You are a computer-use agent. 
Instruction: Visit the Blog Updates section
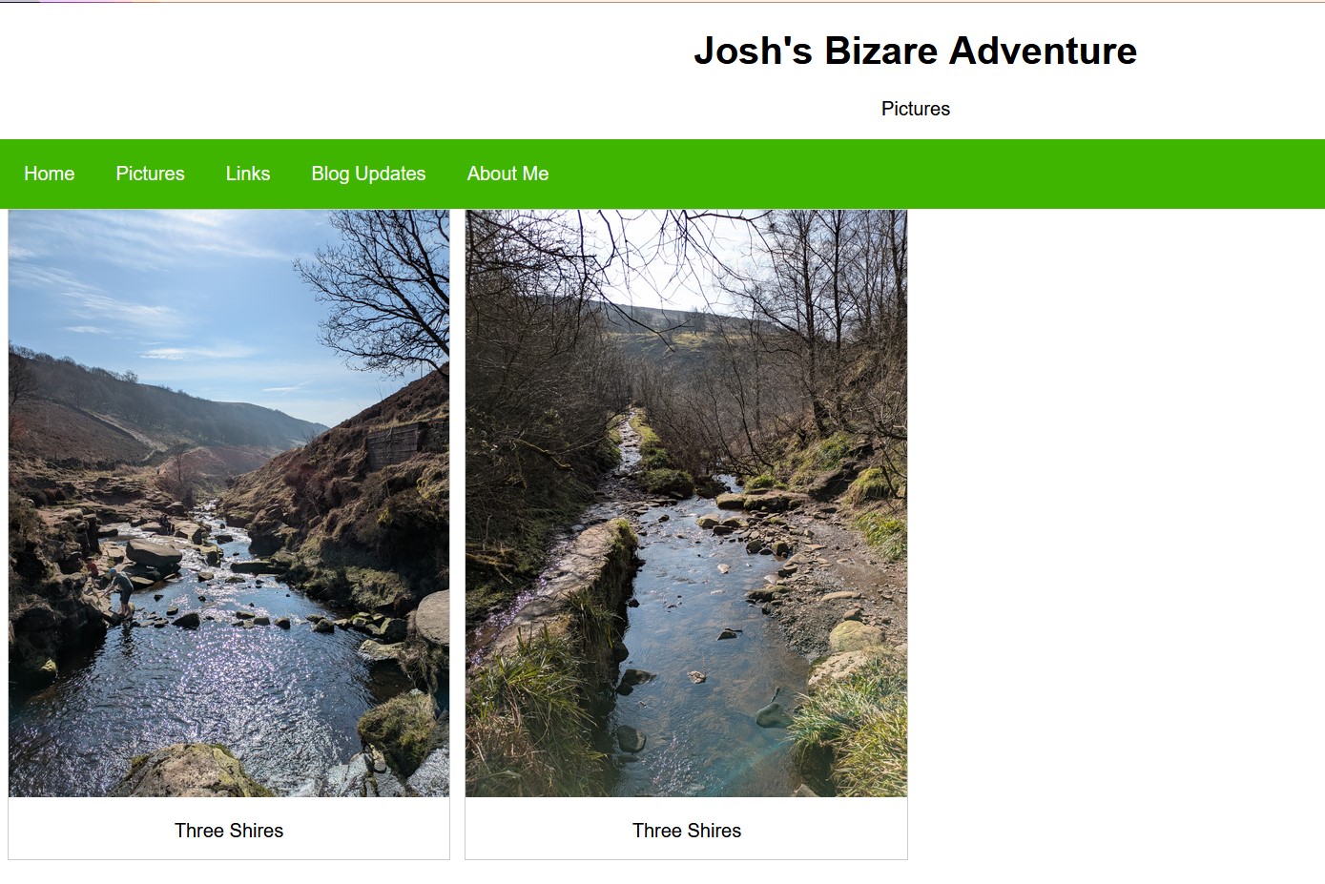tap(368, 174)
